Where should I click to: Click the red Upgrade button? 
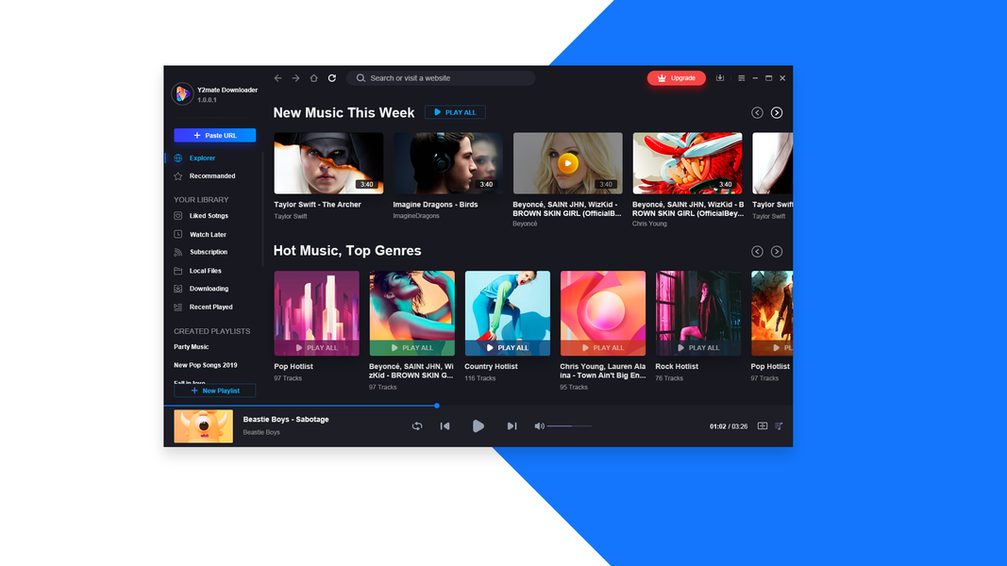[x=677, y=78]
